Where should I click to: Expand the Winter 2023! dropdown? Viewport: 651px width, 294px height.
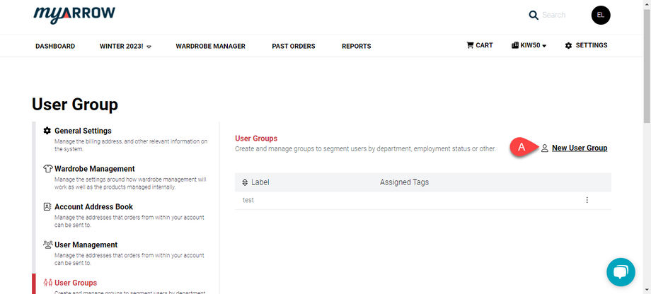(x=149, y=47)
